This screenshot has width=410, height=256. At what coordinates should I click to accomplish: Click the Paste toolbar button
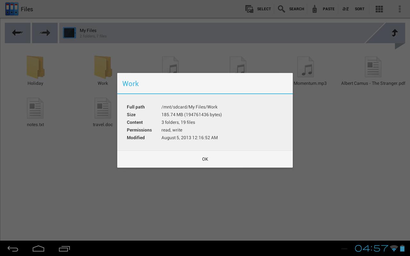point(323,9)
